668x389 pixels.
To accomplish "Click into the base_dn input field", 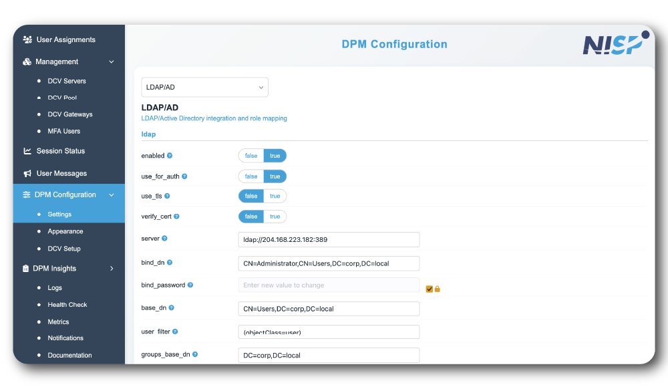I will 329,309.
